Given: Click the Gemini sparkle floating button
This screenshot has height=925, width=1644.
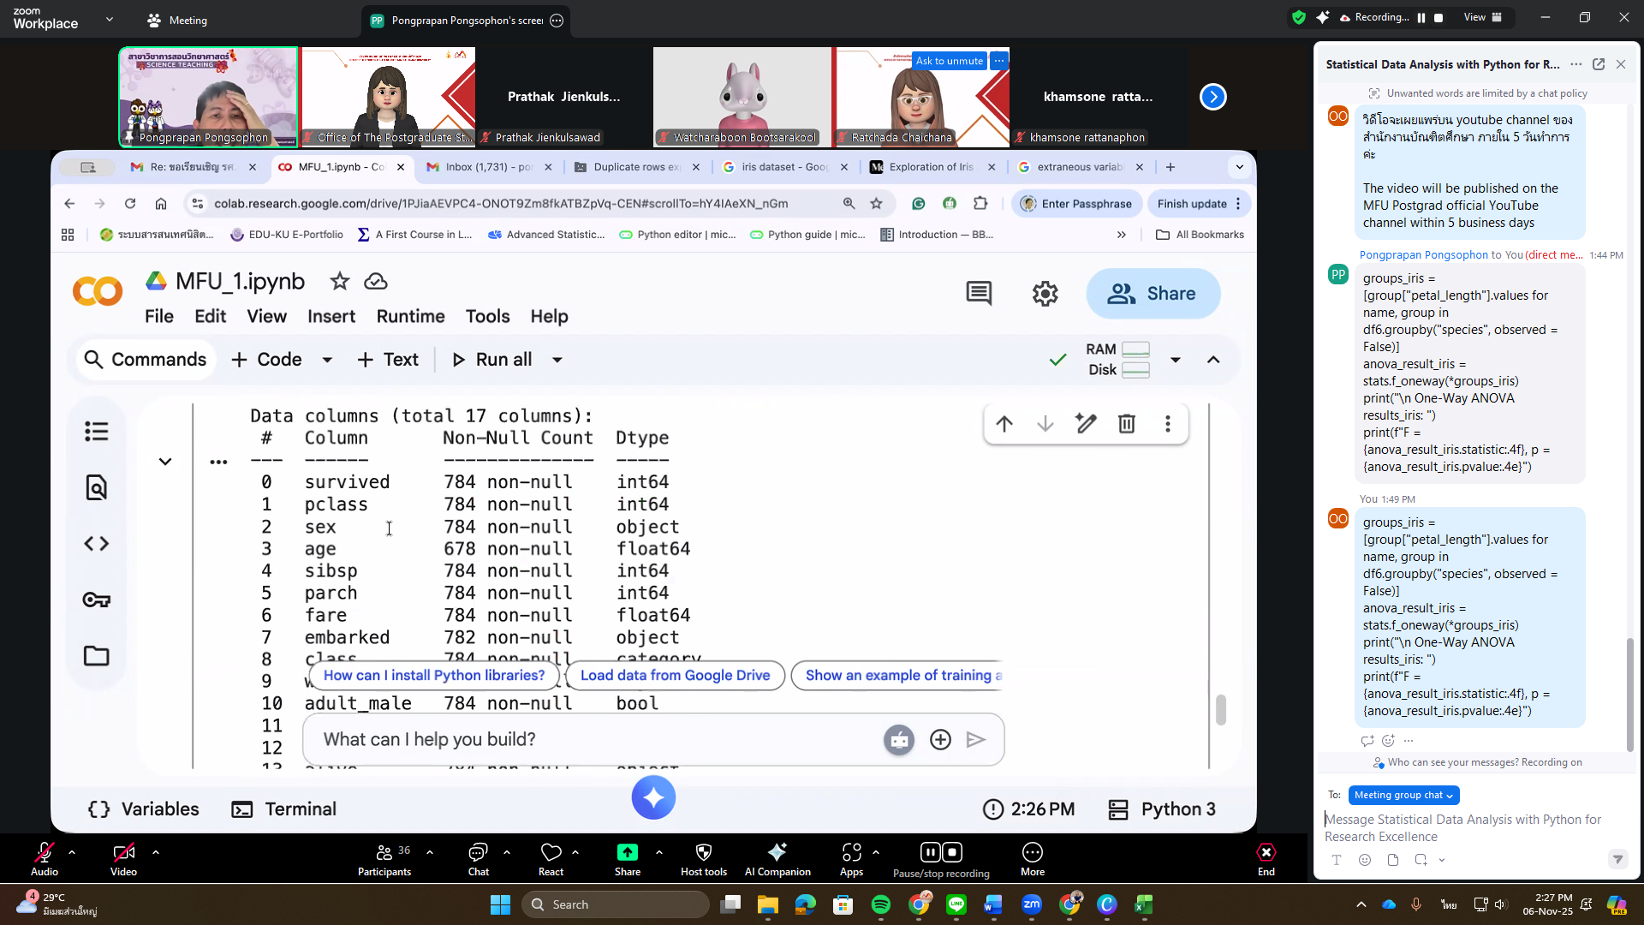Looking at the screenshot, I should [x=653, y=798].
